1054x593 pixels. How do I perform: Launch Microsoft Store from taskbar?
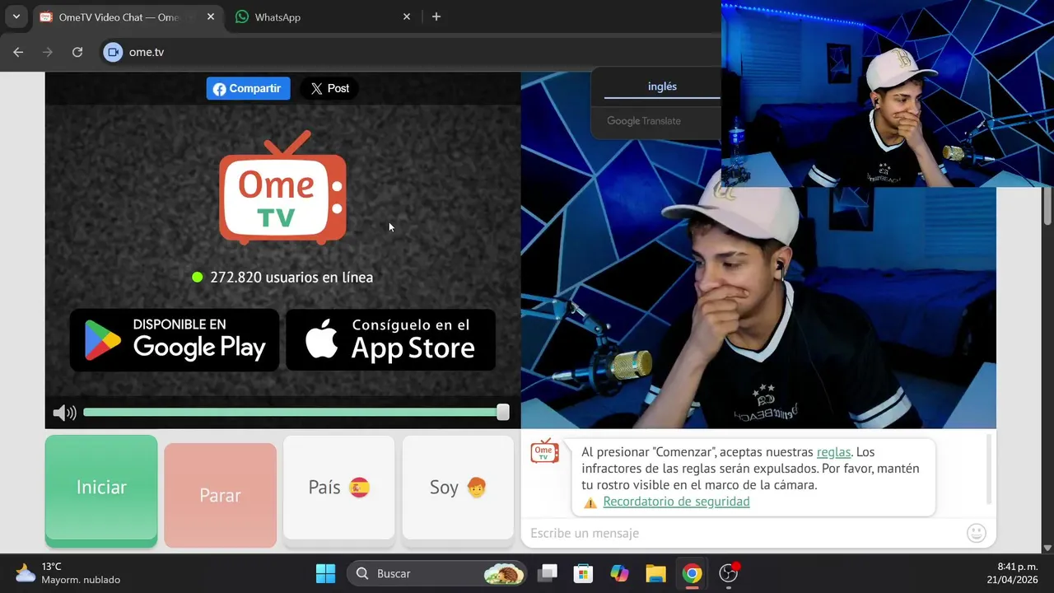tap(583, 573)
